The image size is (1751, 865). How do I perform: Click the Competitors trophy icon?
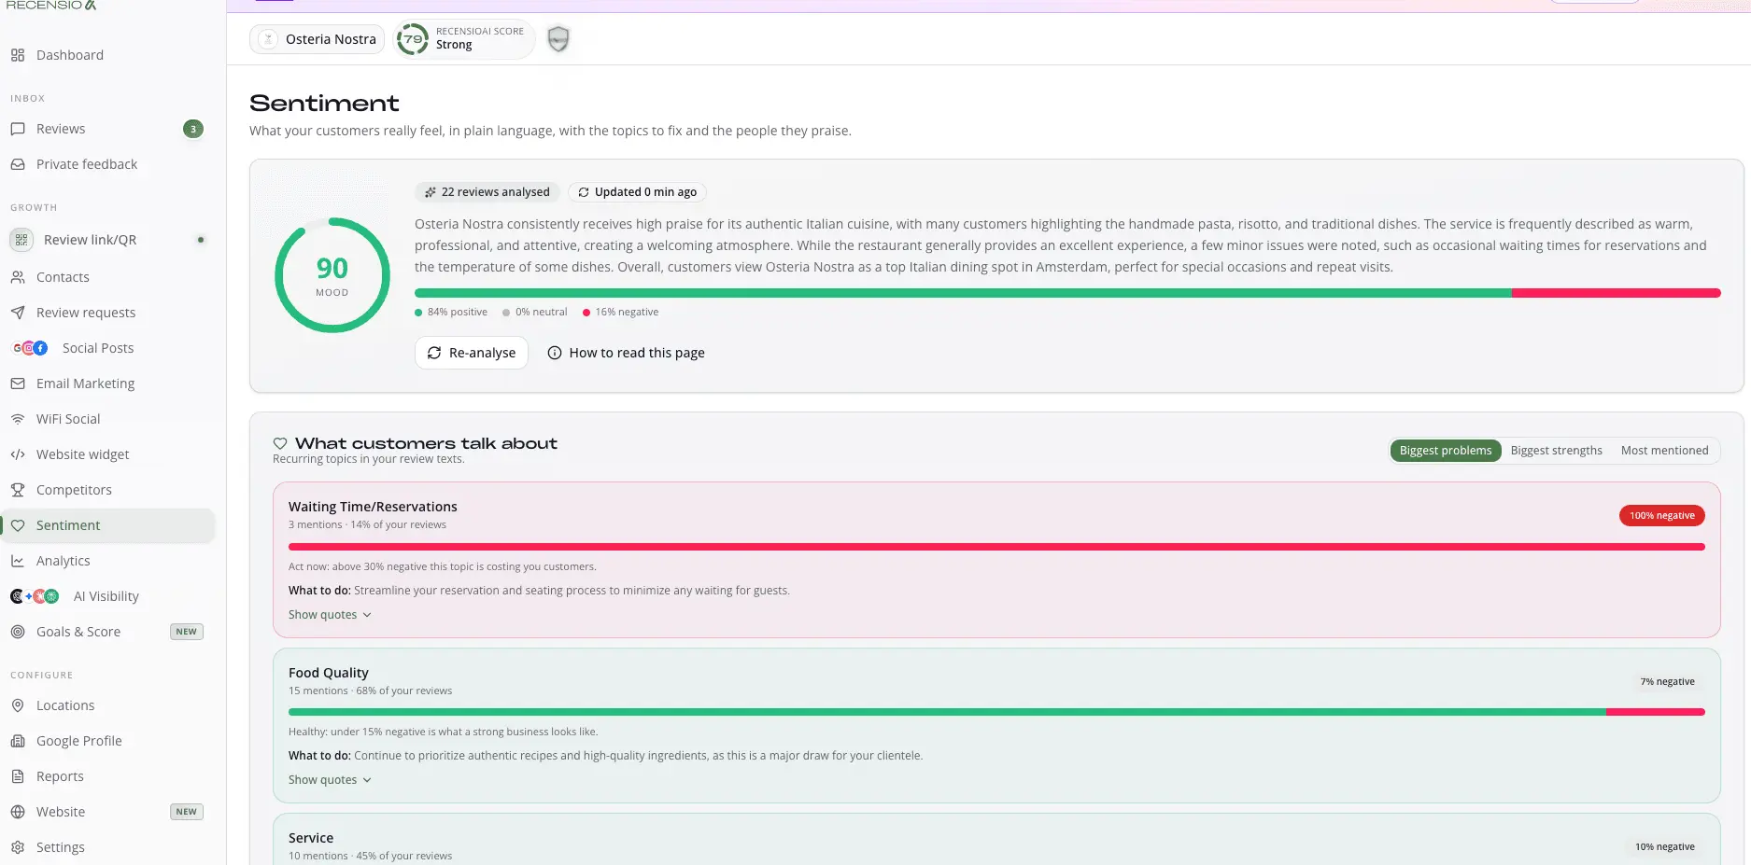click(18, 490)
